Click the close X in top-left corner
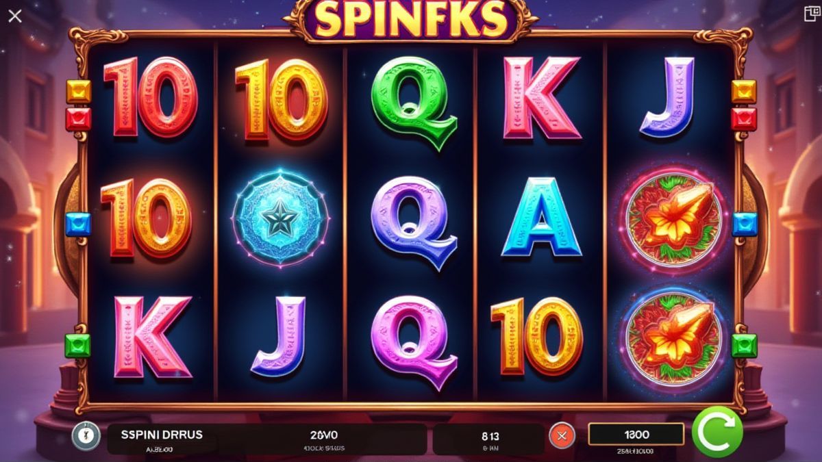The height and width of the screenshot is (462, 822). tap(14, 15)
